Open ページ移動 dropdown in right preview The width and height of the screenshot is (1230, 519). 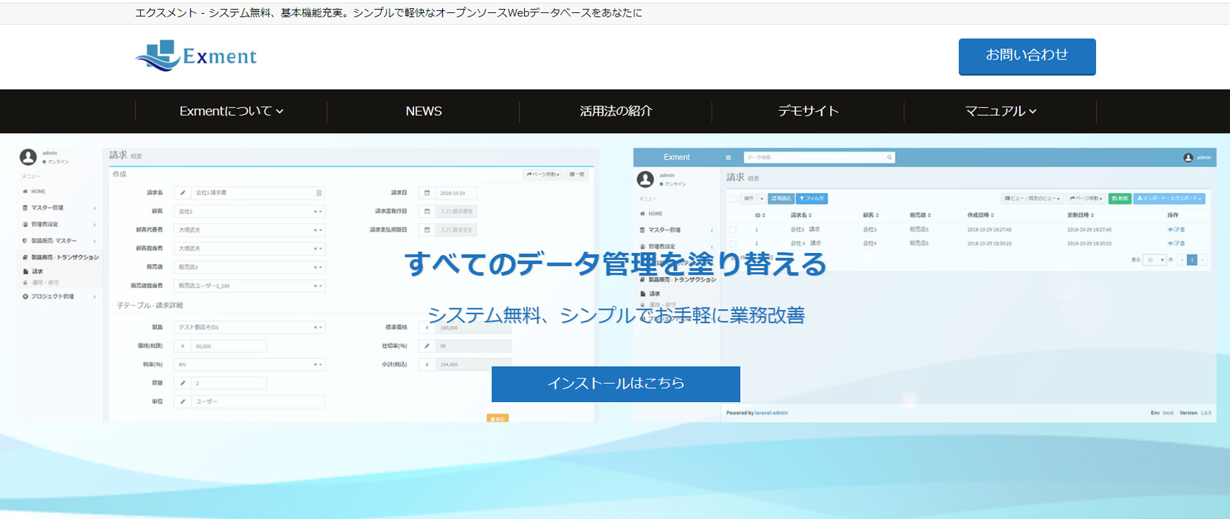(1086, 198)
